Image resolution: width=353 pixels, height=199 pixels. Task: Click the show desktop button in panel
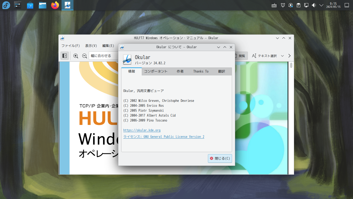coord(347,5)
